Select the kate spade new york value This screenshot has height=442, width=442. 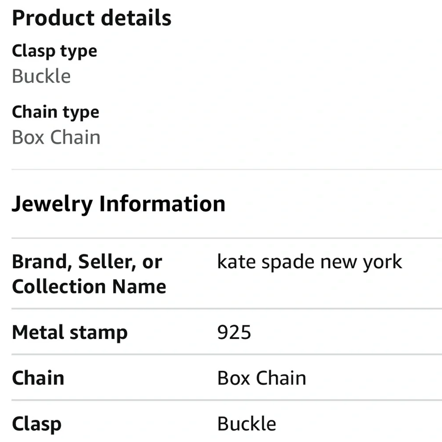(x=309, y=262)
